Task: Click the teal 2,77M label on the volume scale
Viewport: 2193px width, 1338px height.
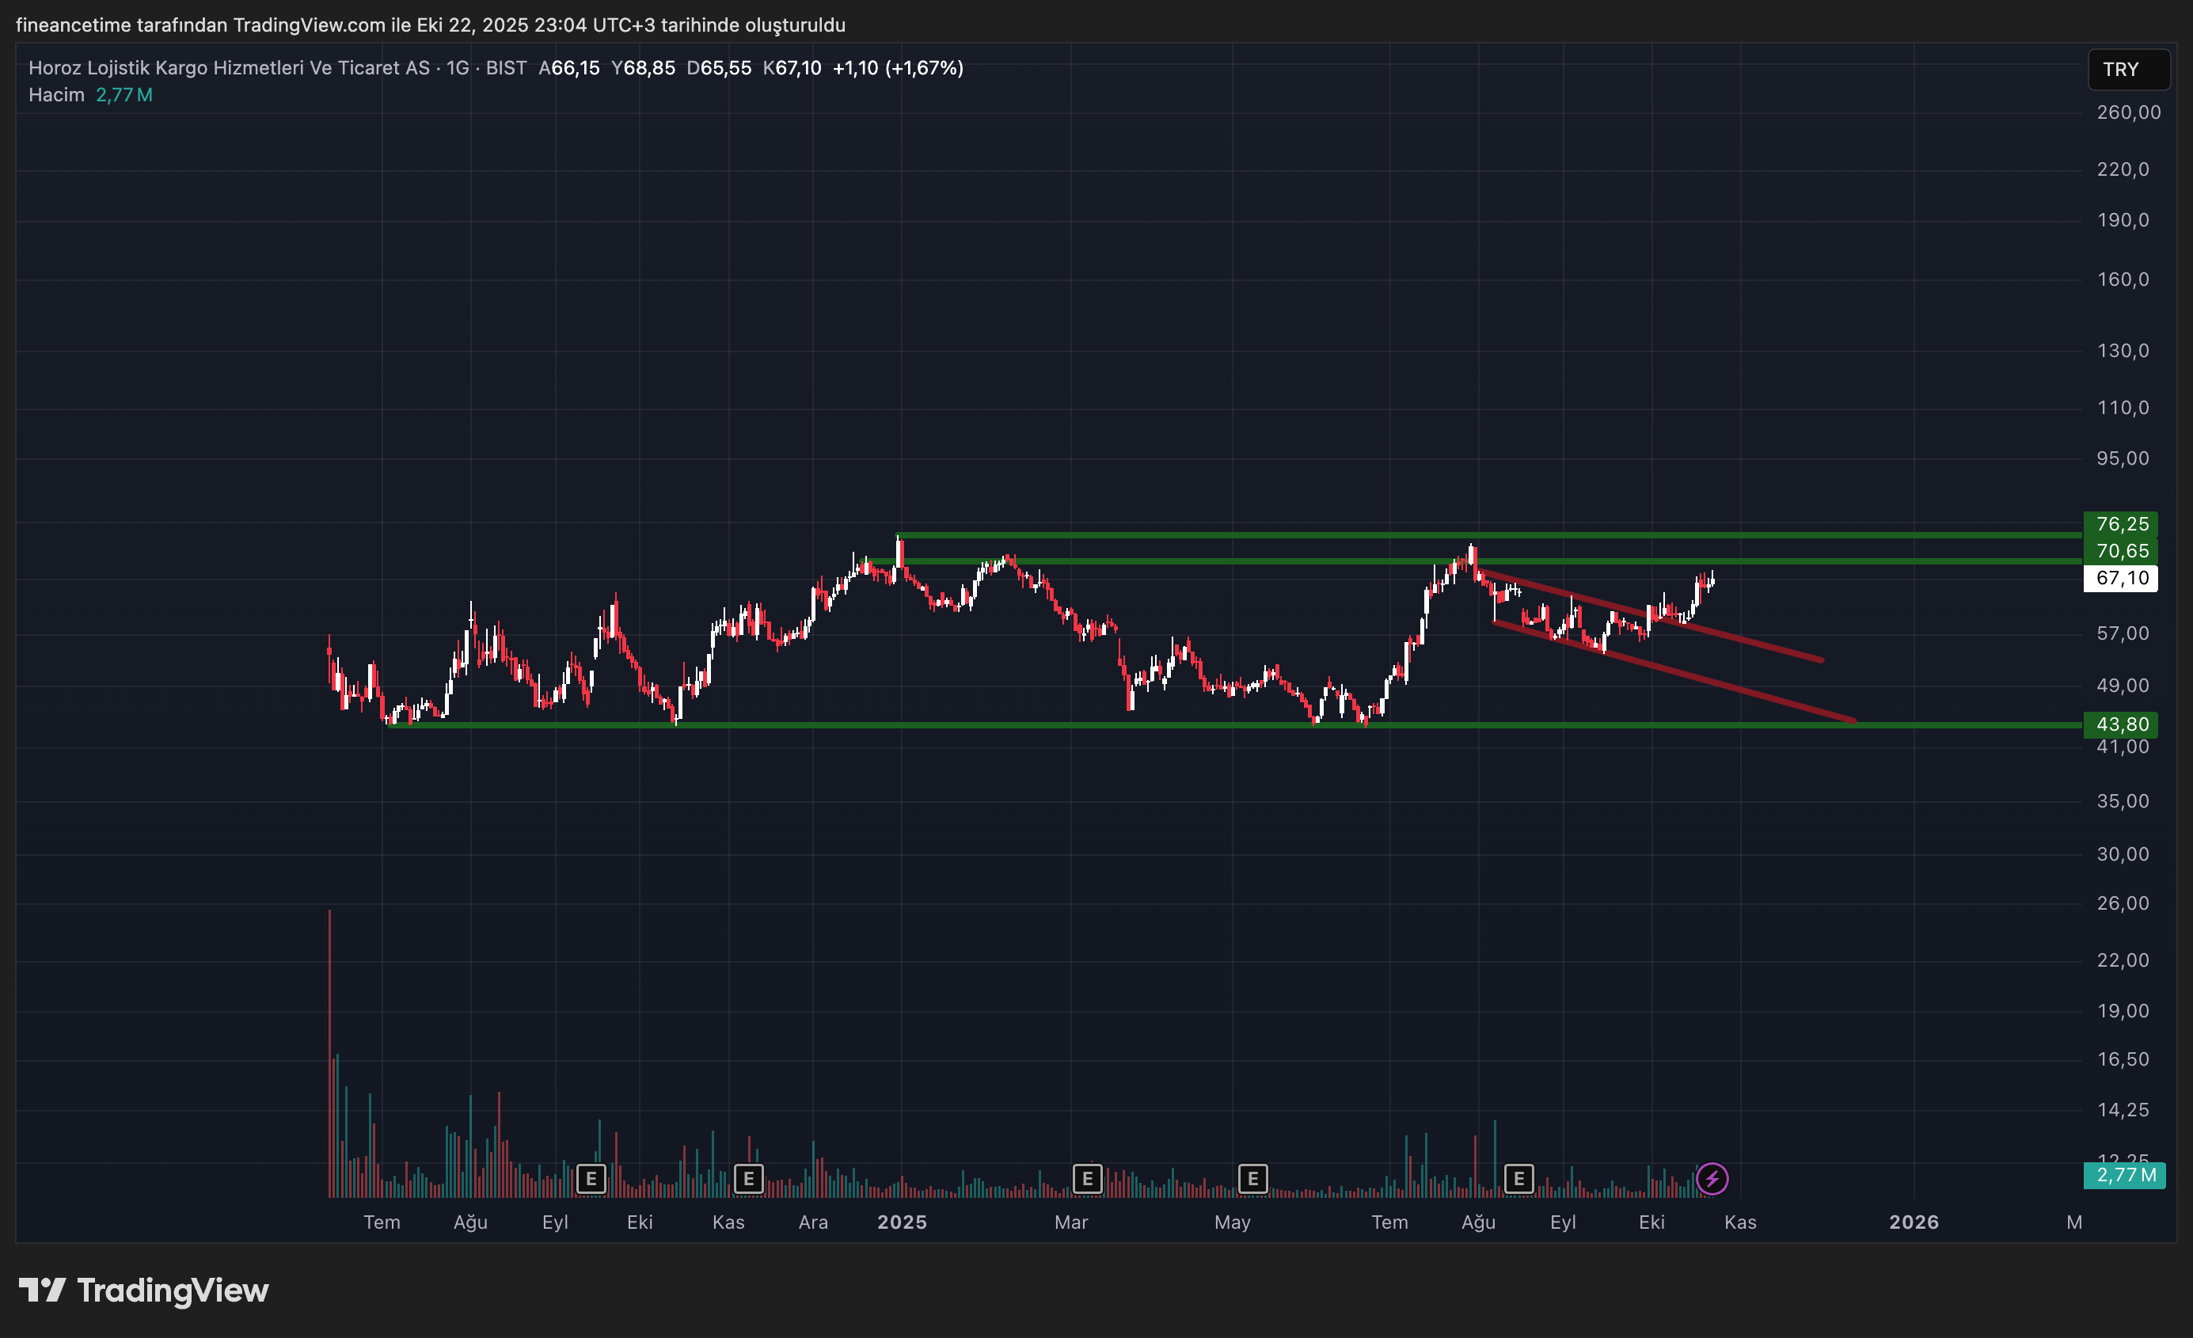Action: point(2124,1175)
